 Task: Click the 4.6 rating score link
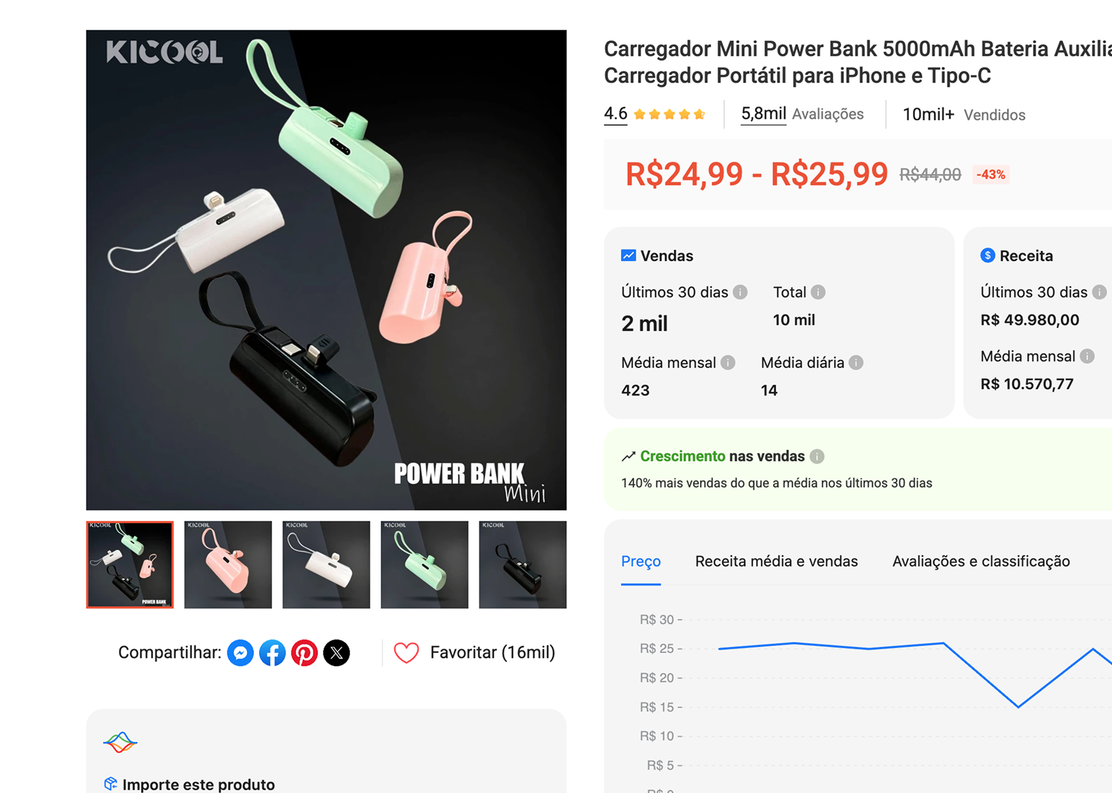tap(615, 113)
